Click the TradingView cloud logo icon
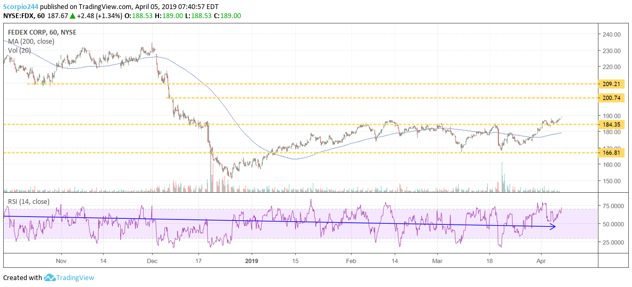This screenshot has width=632, height=287. pos(49,277)
